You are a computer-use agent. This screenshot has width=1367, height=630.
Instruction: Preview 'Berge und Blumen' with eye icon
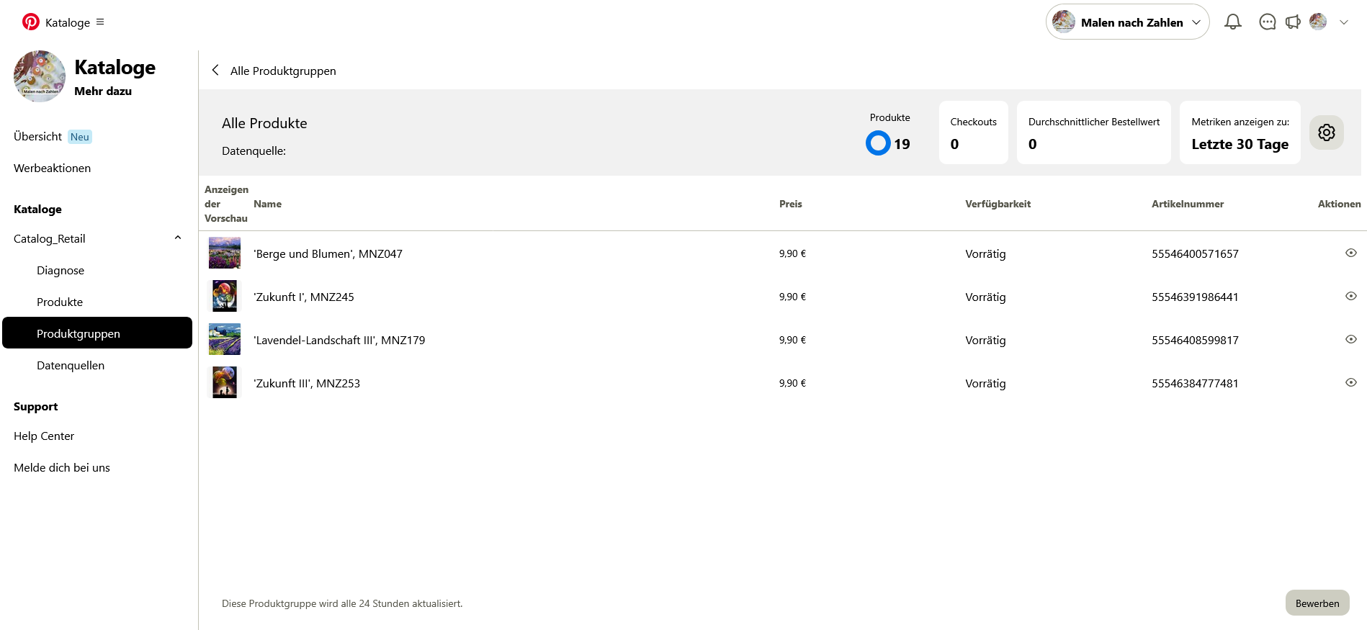point(1351,253)
